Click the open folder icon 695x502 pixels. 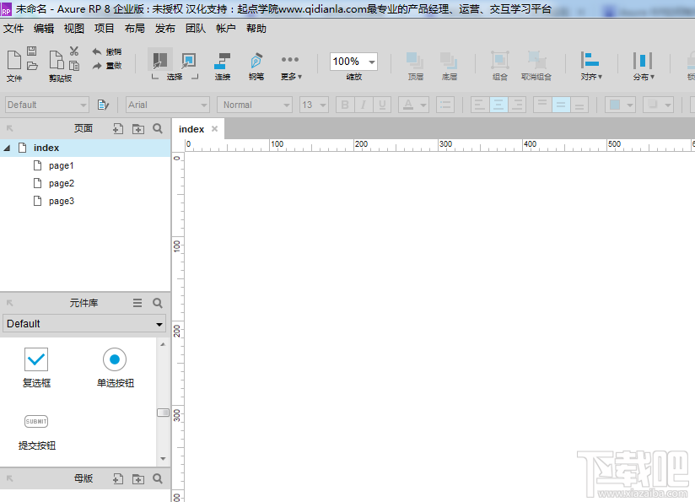[32, 66]
